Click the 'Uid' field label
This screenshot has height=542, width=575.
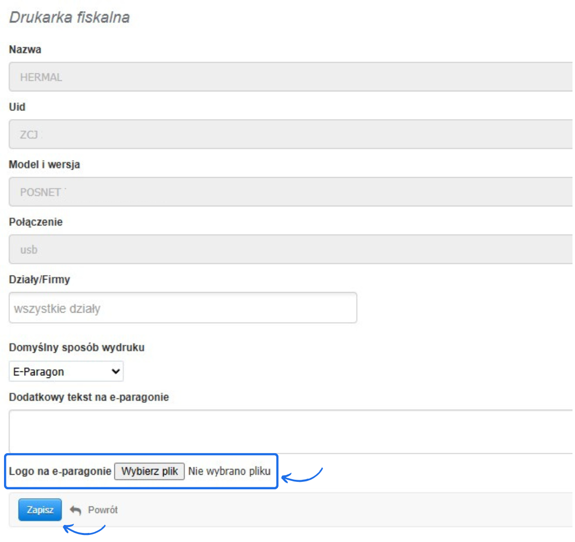17,107
